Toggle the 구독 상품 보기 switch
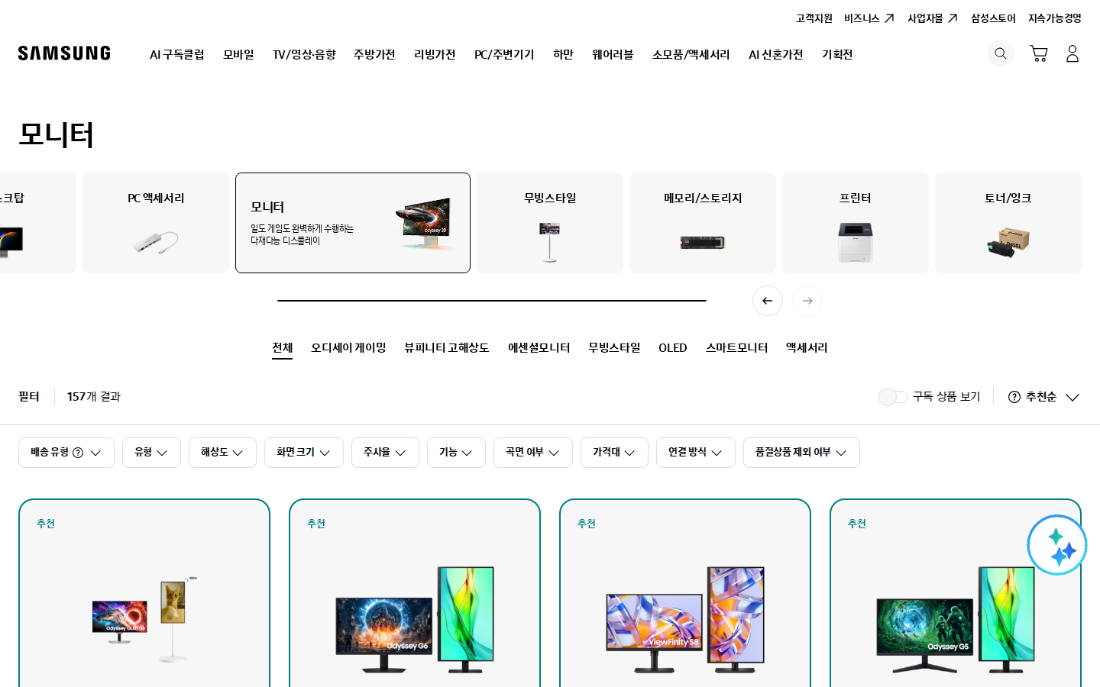The width and height of the screenshot is (1100, 687). tap(893, 397)
